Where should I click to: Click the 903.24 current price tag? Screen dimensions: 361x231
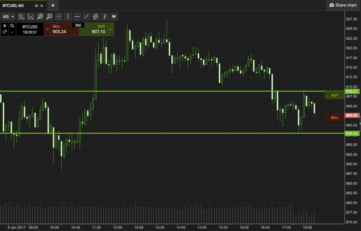click(352, 115)
